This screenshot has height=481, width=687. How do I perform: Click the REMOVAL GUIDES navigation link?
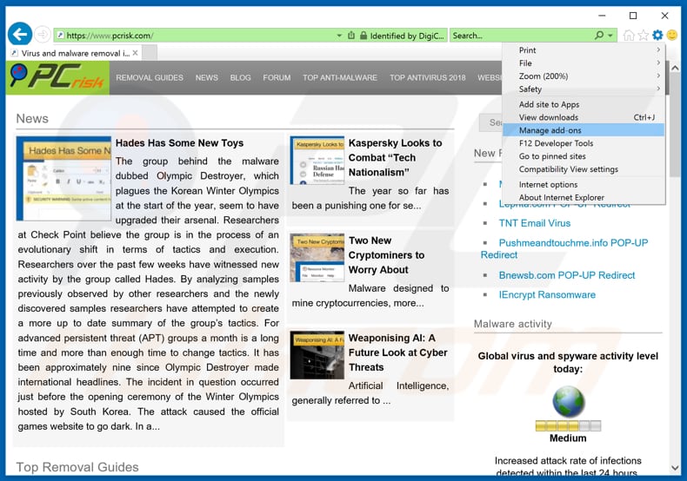pos(150,77)
